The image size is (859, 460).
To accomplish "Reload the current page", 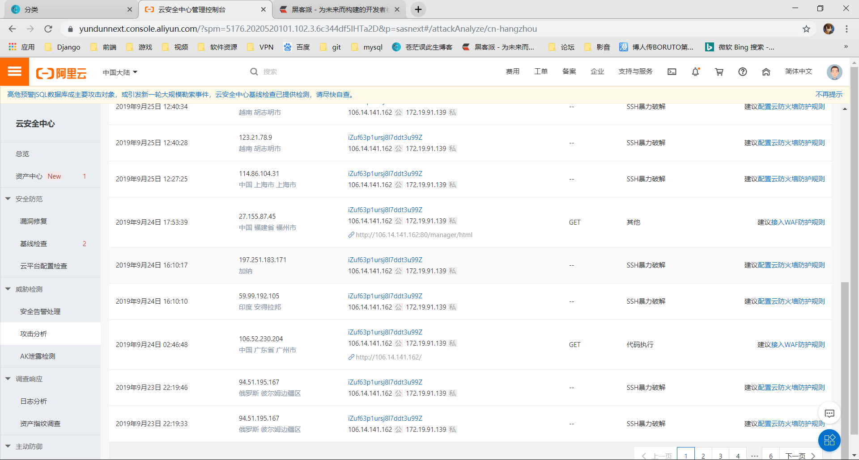I will [48, 29].
